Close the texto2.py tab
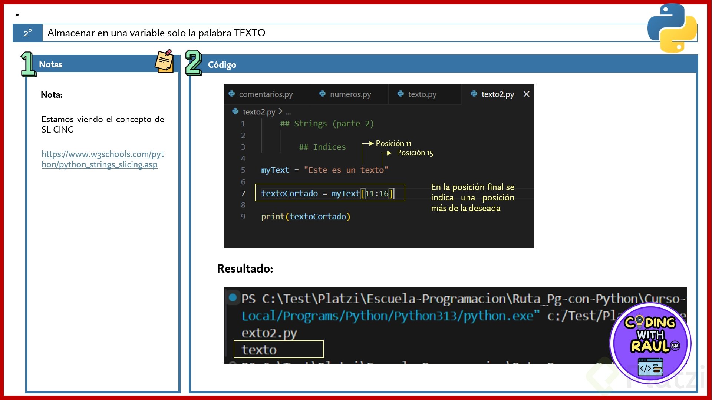Screen dimensions: 712x400 click(x=526, y=94)
